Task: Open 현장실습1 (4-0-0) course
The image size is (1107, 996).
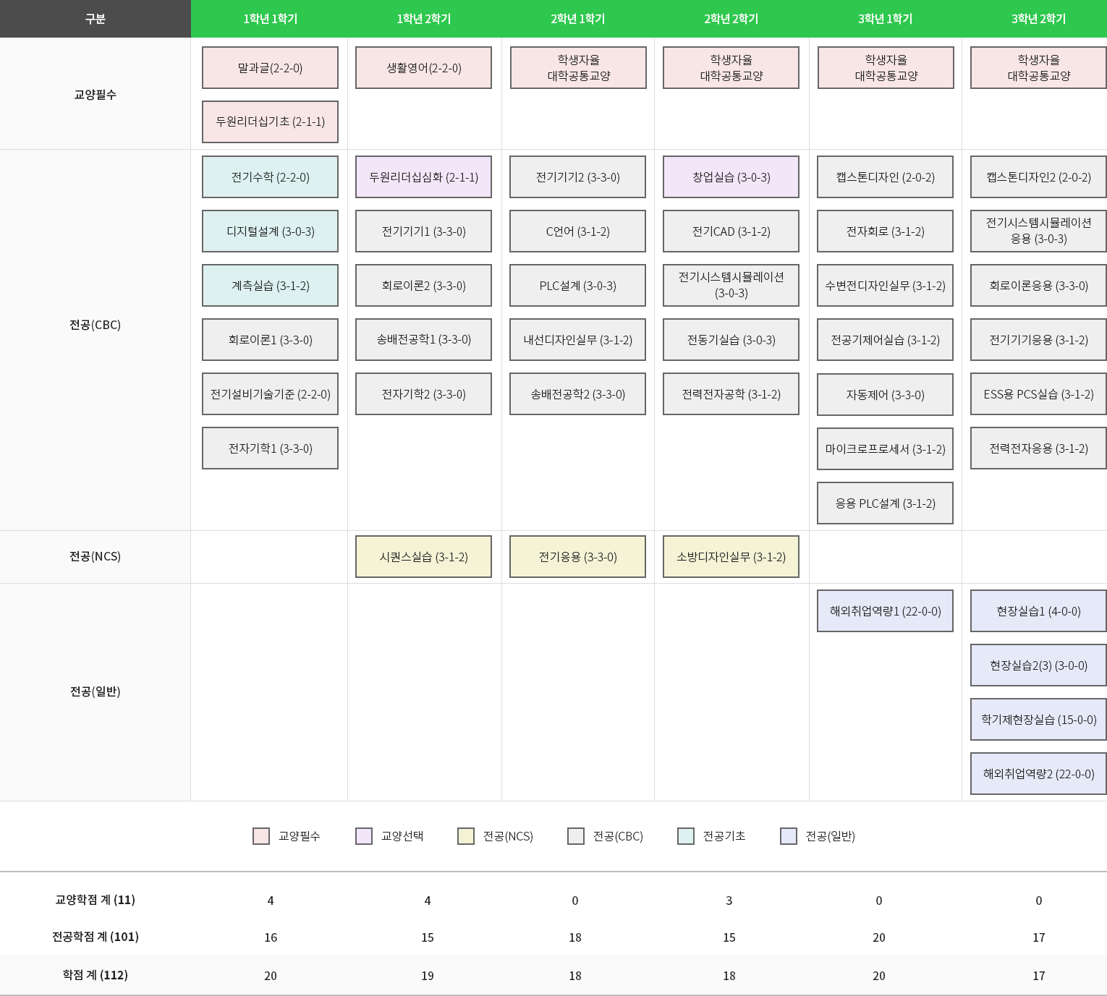Action: (x=1038, y=611)
